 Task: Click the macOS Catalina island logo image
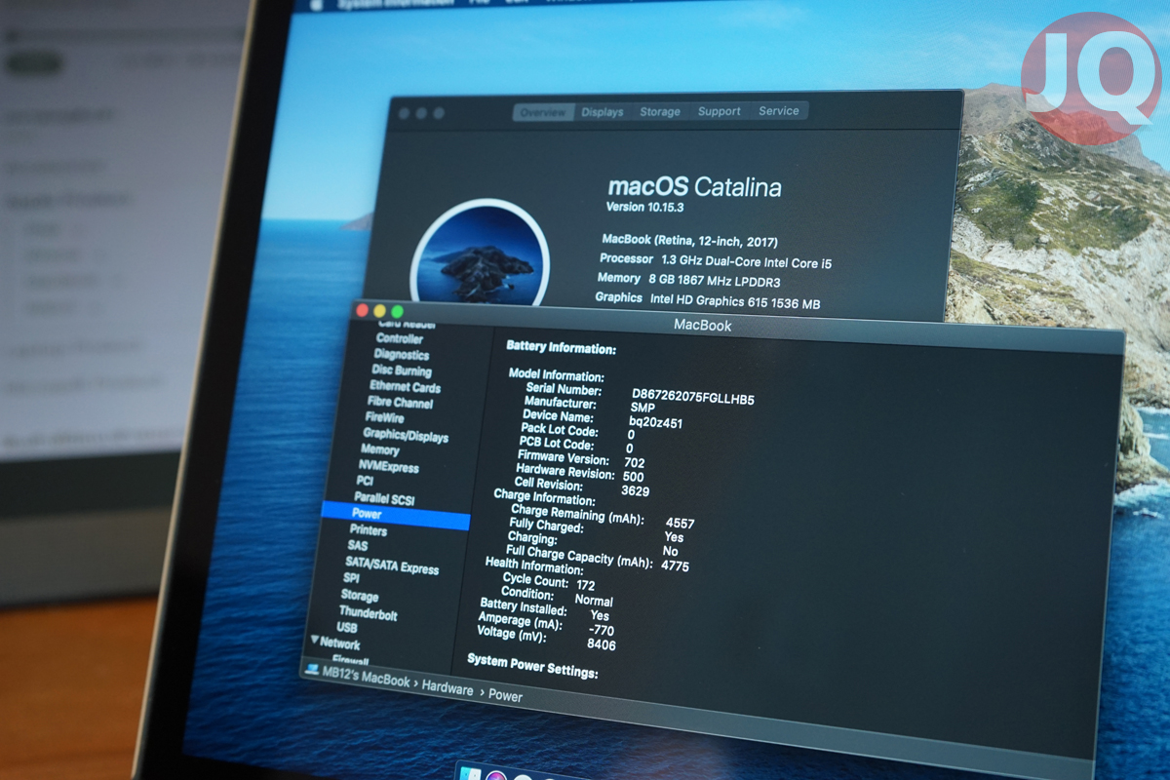pyautogui.click(x=480, y=253)
